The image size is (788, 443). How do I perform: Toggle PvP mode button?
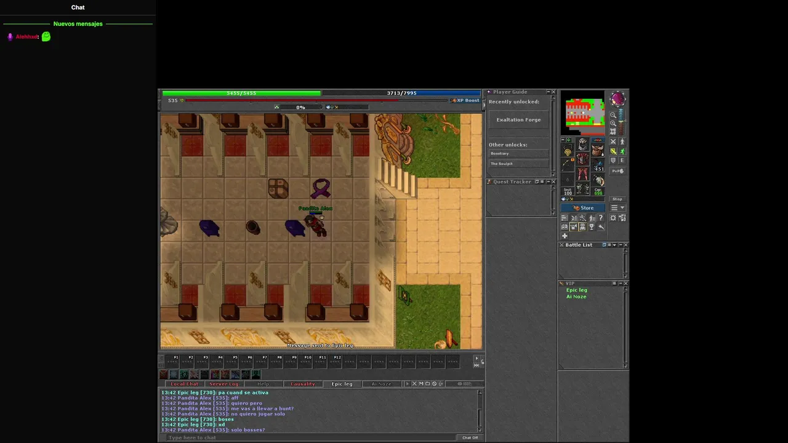(x=617, y=170)
